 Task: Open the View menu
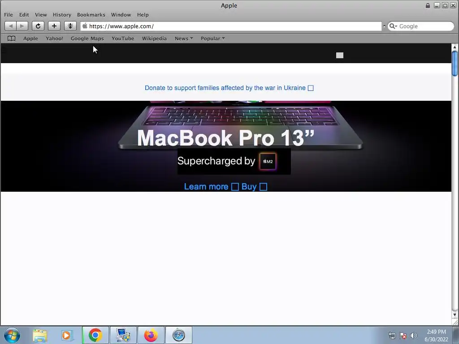41,15
